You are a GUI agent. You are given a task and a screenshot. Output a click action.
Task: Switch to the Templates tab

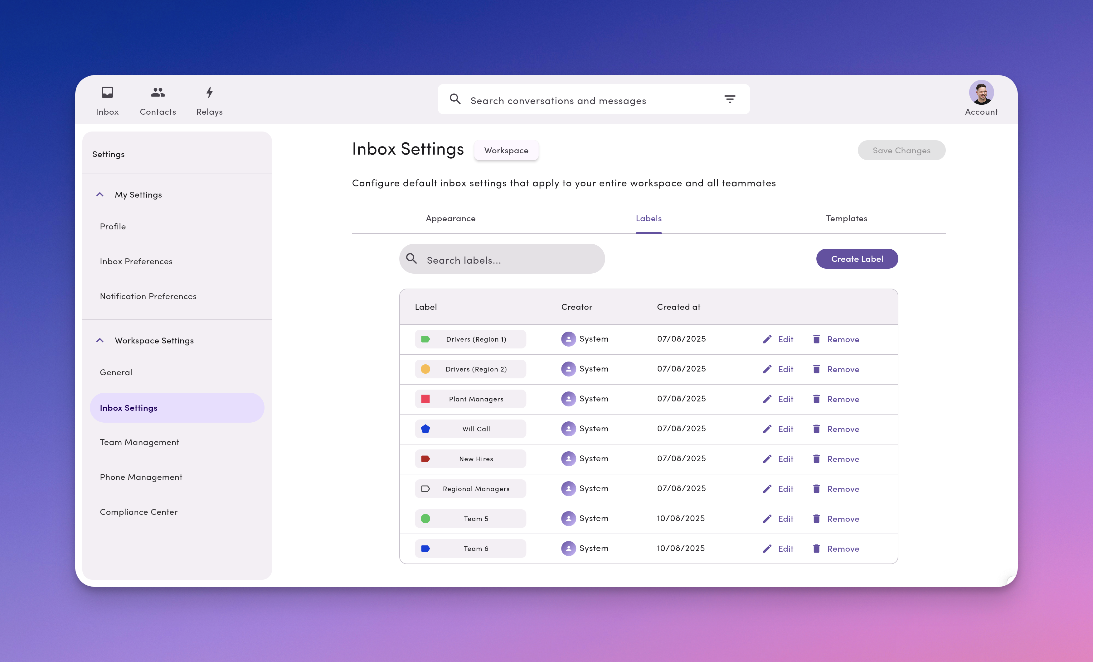pos(846,218)
